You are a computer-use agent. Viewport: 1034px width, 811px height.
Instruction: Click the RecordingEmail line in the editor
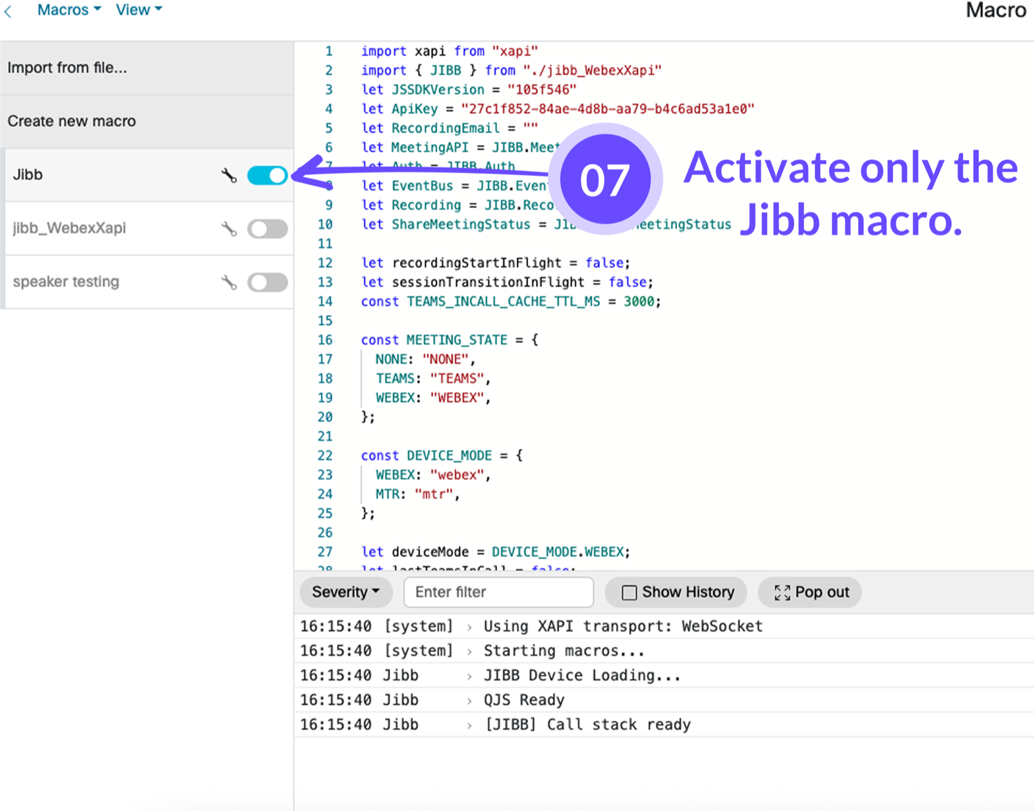450,128
